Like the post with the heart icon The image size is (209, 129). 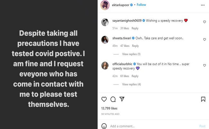pyautogui.click(x=104, y=99)
